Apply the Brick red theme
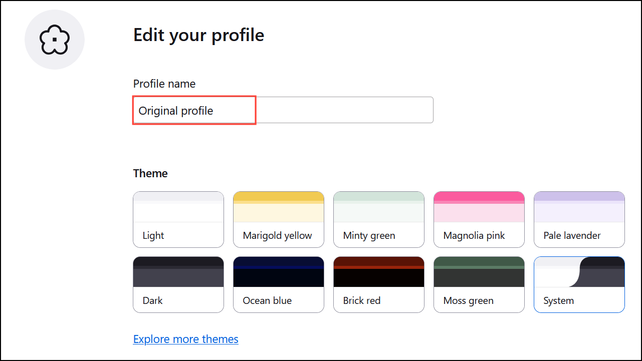The image size is (642, 361). click(x=378, y=284)
